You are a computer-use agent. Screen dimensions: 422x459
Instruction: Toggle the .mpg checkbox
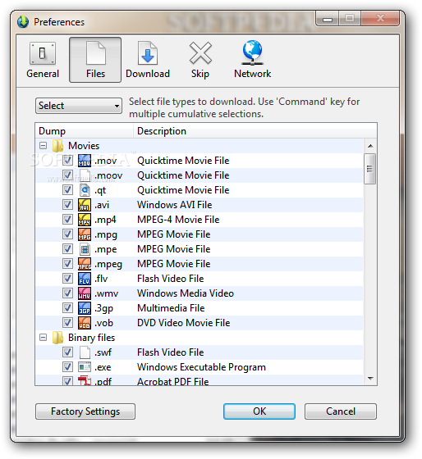coord(67,234)
